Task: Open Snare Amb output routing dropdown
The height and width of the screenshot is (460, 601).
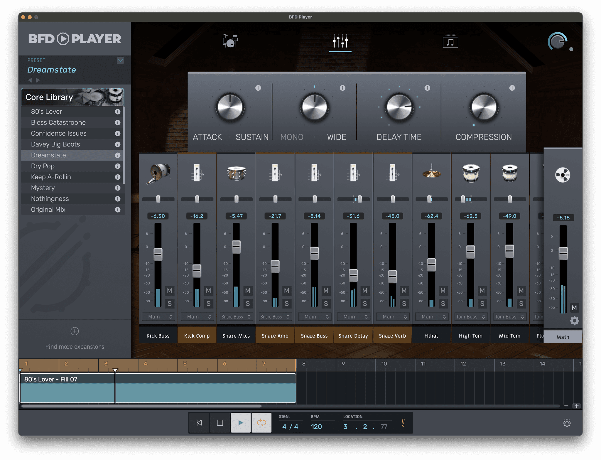Action: 275,317
